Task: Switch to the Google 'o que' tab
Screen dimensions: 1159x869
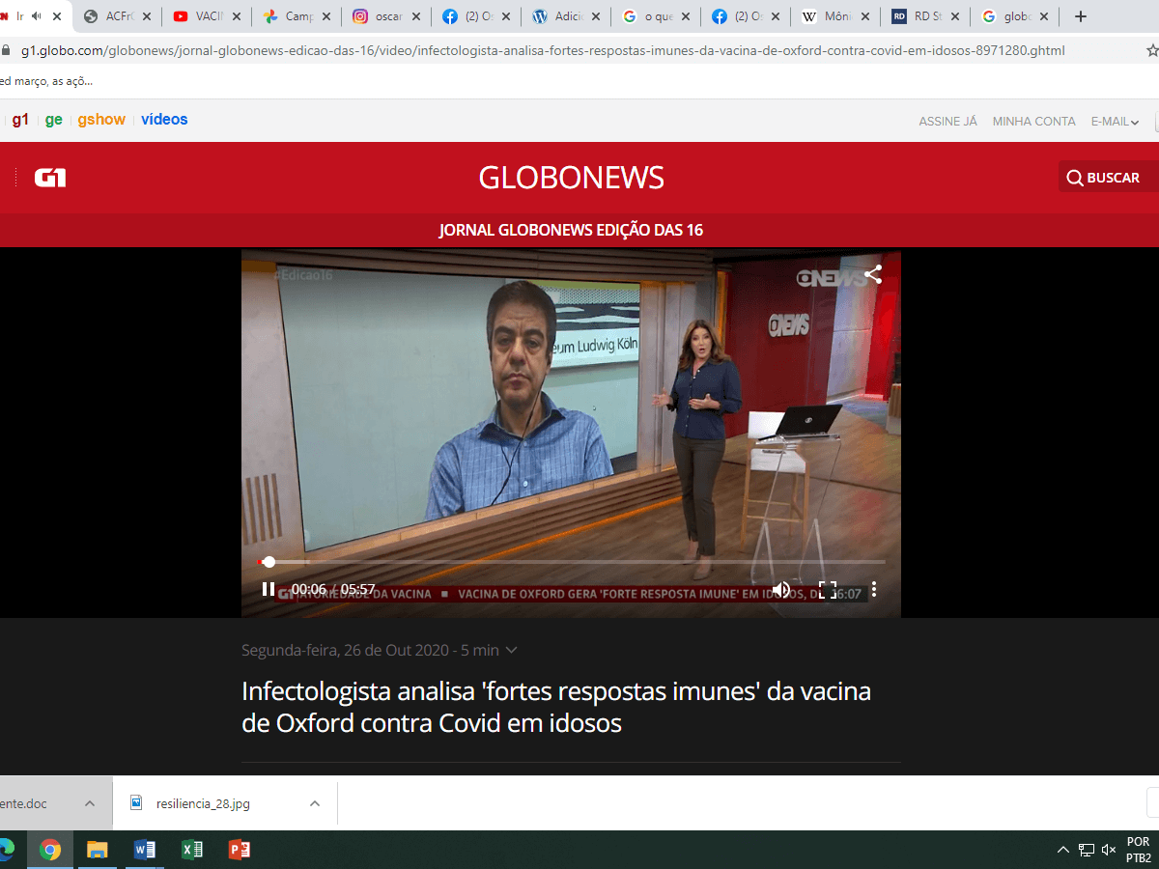Action: (x=656, y=16)
